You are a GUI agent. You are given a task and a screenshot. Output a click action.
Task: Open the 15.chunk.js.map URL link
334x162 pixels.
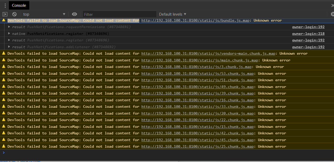point(198,127)
